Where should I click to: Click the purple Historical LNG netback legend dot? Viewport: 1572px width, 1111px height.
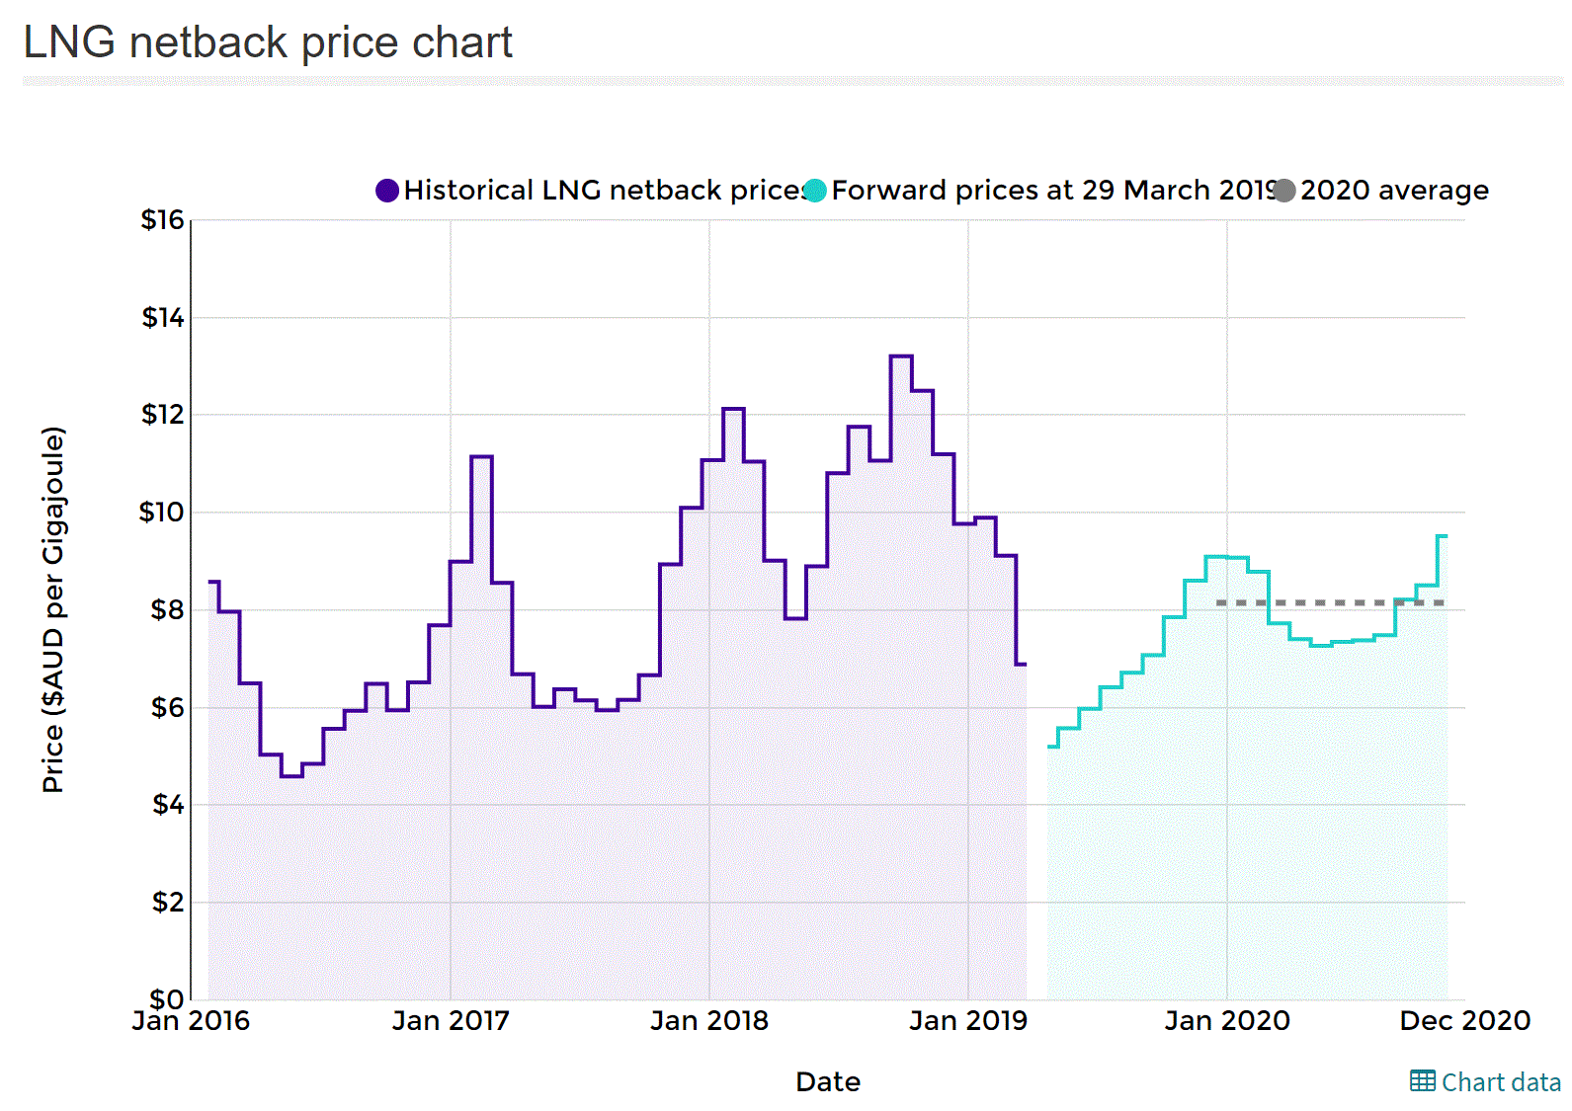[387, 191]
